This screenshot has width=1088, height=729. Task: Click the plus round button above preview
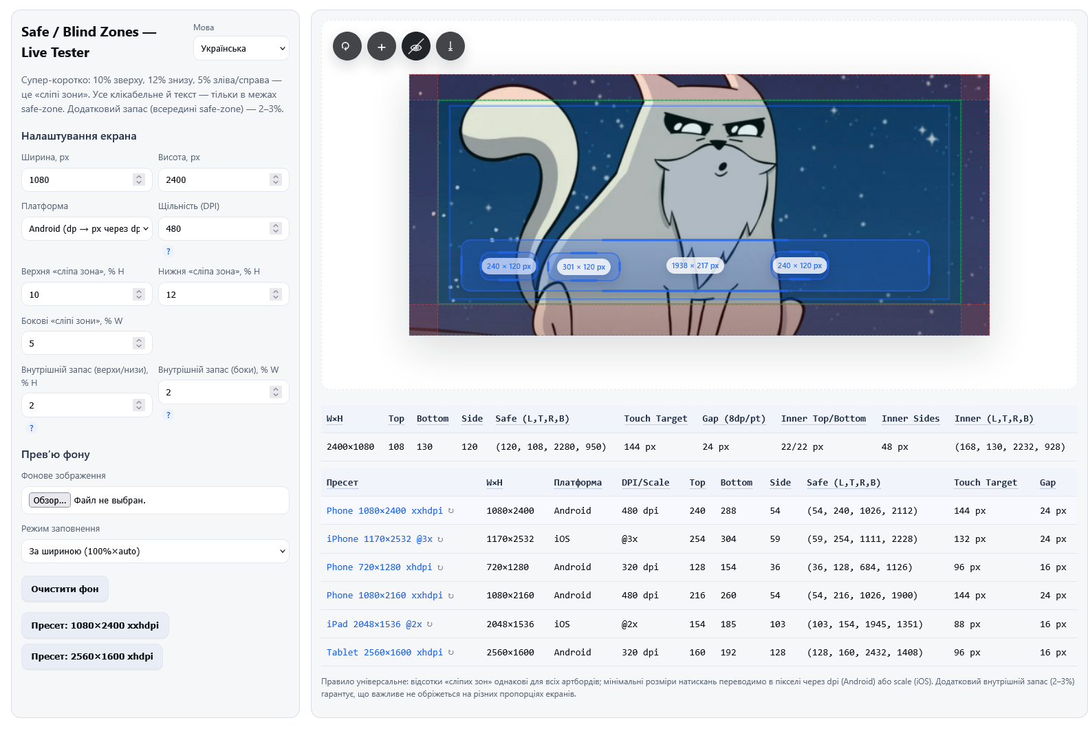[x=381, y=47]
